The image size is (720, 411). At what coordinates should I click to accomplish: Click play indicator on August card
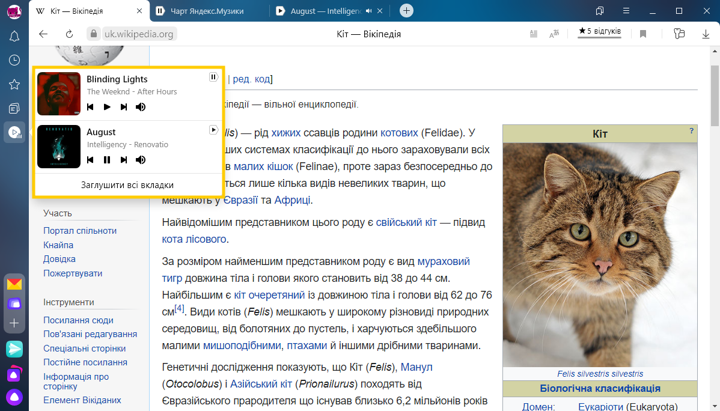(x=213, y=130)
